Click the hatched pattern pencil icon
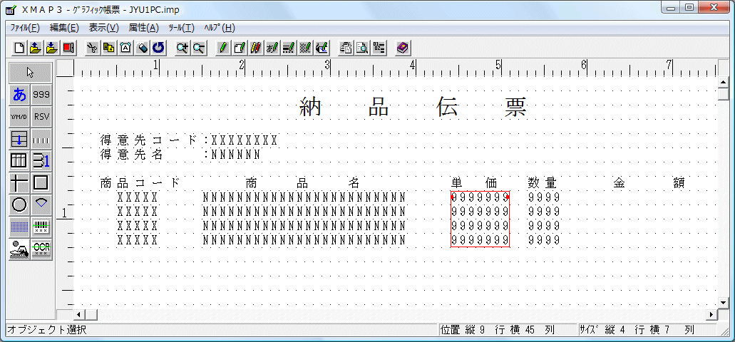This screenshot has width=735, height=342. coord(305,47)
